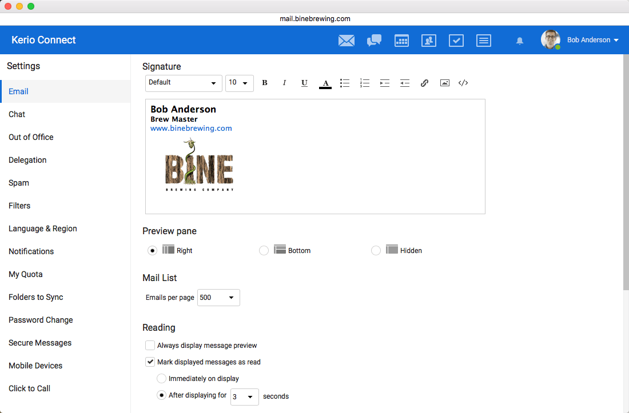
Task: Enable Always display message preview
Action: point(150,345)
